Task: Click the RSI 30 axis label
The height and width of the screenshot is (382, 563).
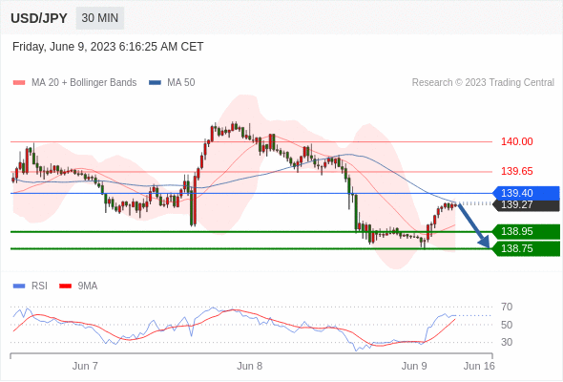Action: [x=507, y=342]
